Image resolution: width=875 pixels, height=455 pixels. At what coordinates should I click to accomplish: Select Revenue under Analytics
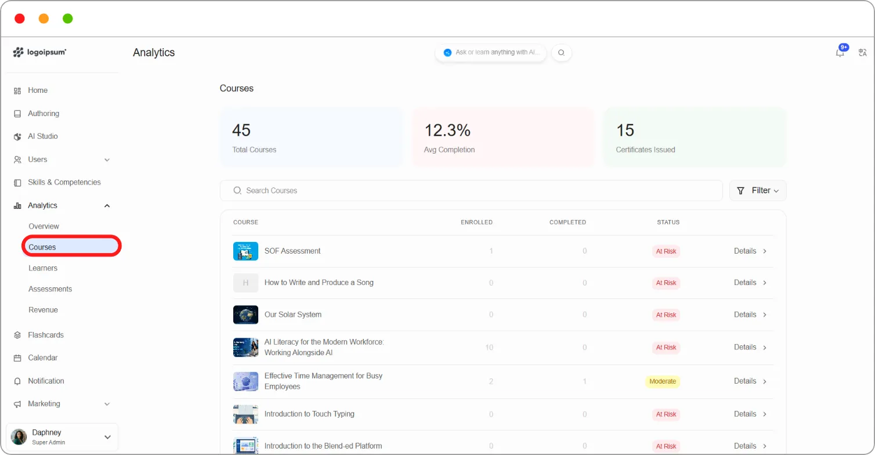click(x=44, y=310)
